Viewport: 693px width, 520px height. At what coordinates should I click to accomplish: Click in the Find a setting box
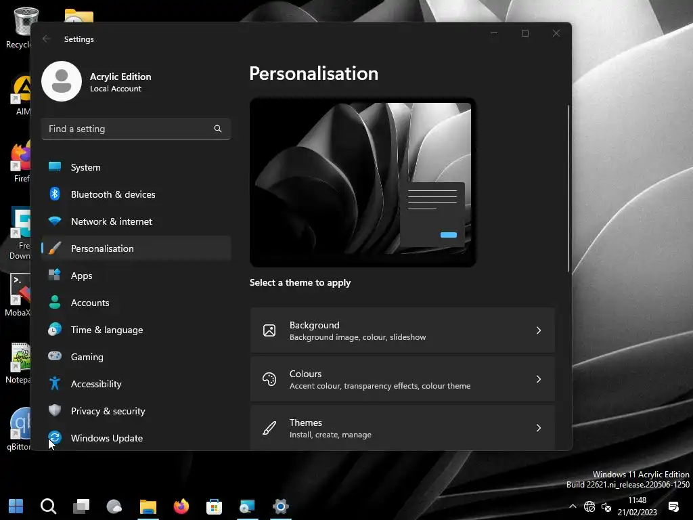135,129
